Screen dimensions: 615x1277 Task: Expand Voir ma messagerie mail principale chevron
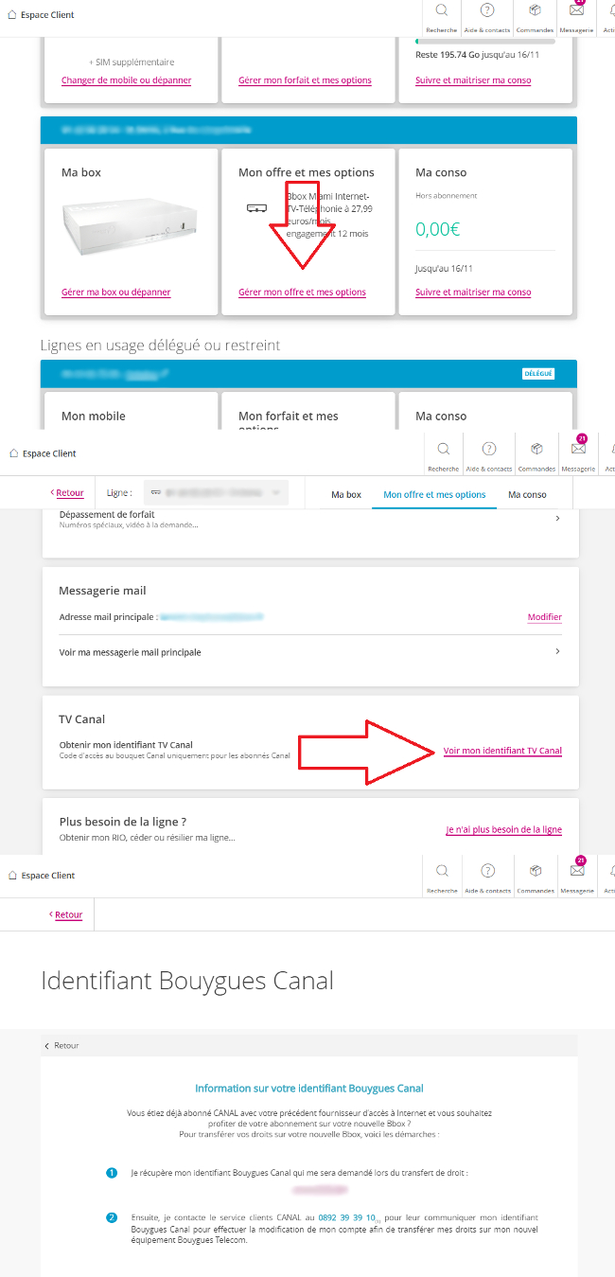pos(557,651)
